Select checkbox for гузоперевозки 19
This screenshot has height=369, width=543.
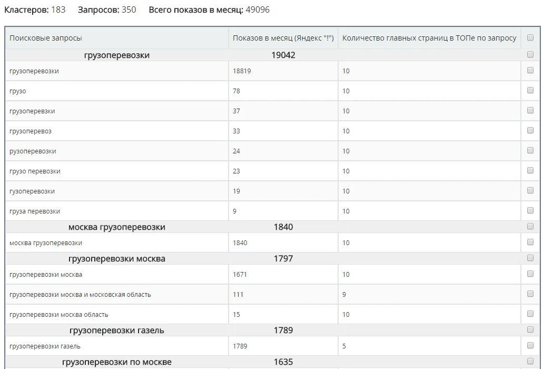pyautogui.click(x=530, y=191)
